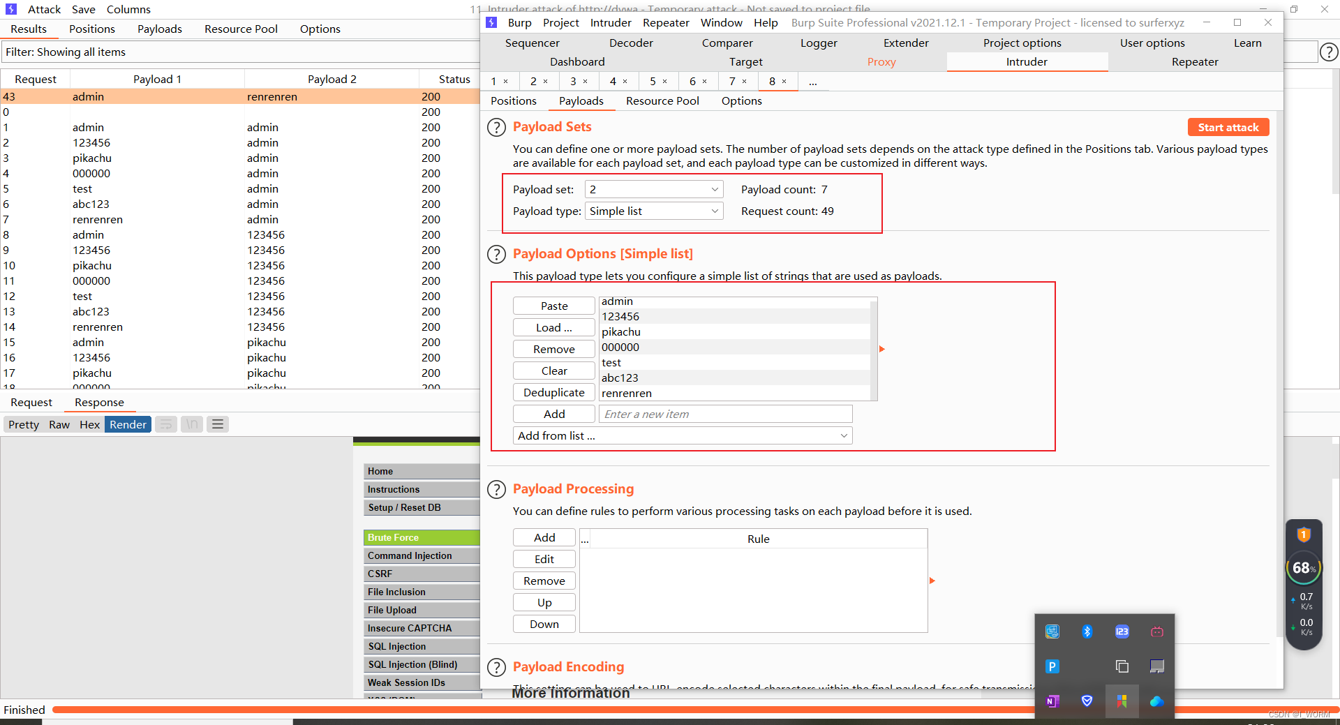Click help icon in attack window corner
Screen dimensions: 1340x725
tap(1329, 52)
